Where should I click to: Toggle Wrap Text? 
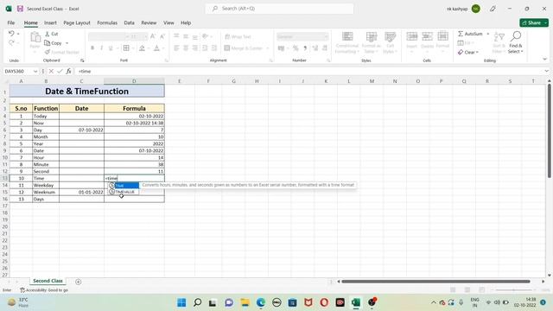pos(238,36)
